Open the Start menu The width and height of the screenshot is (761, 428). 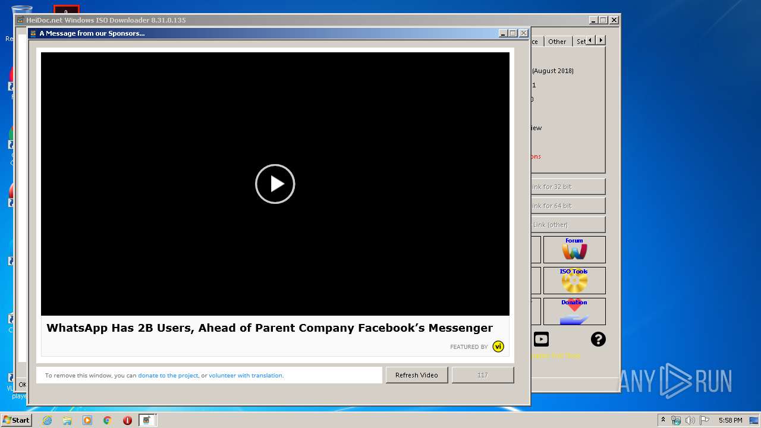click(16, 420)
